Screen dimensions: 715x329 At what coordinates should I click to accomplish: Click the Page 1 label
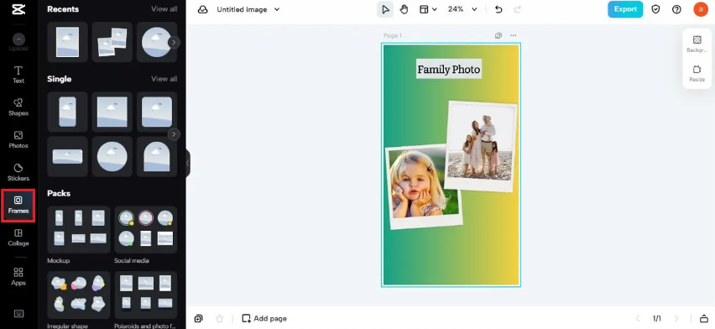click(393, 35)
